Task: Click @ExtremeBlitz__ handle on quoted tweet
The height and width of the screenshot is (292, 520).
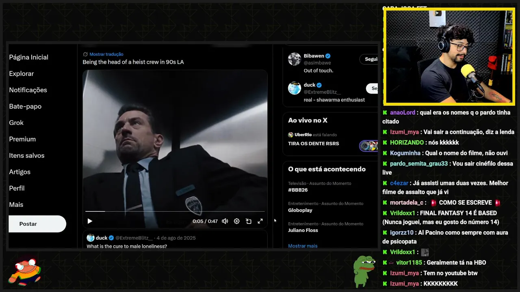Action: tap(134, 238)
